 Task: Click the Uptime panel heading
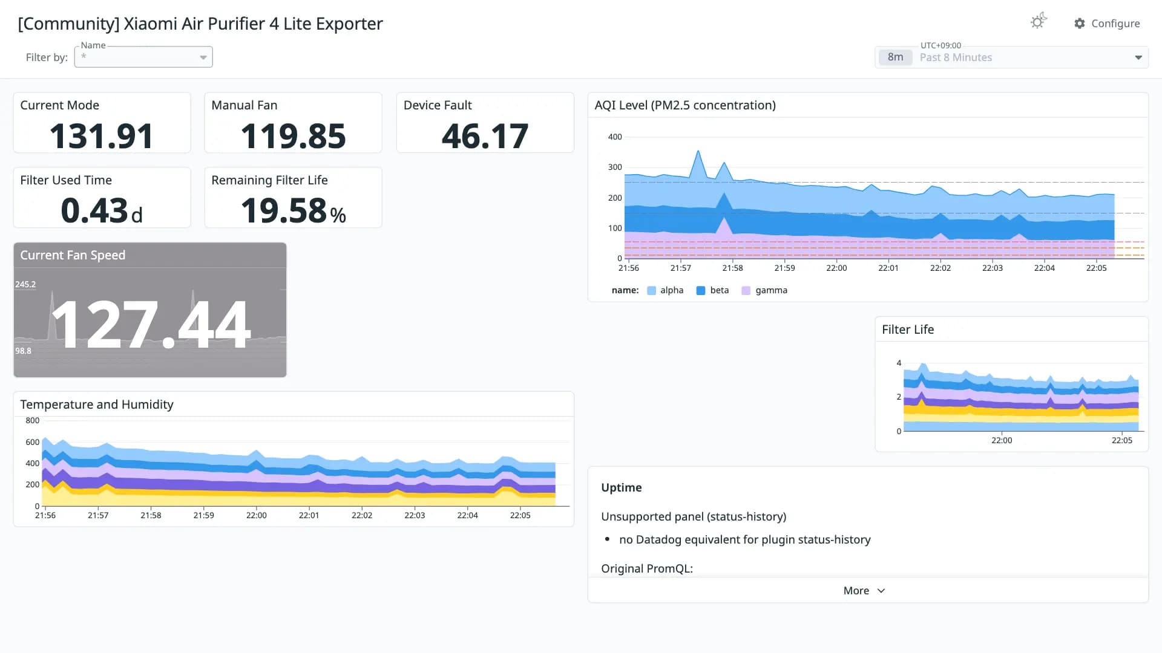click(622, 488)
